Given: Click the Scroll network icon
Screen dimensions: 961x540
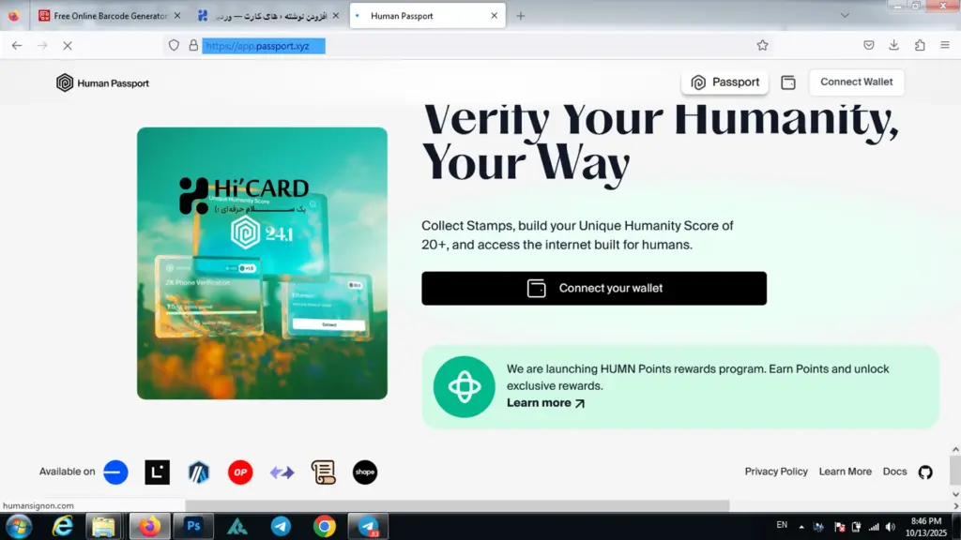Looking at the screenshot, I should pos(324,472).
